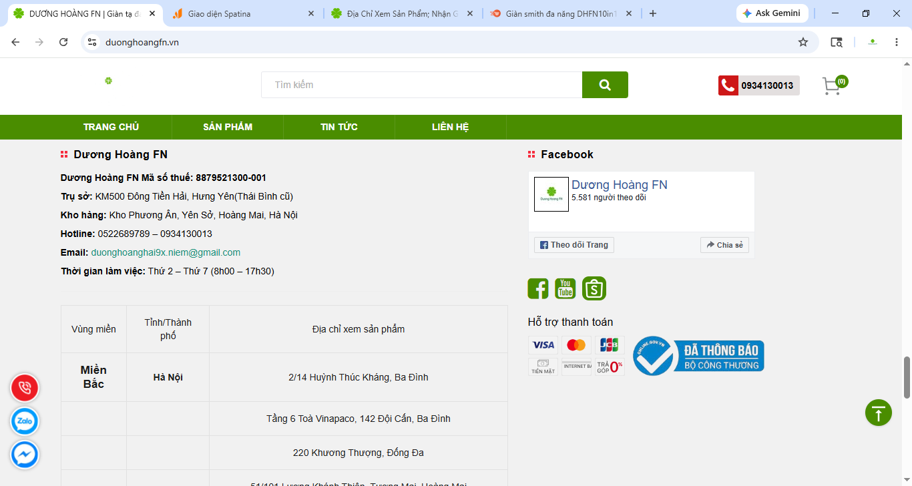Click the small clover site logo
Viewport: 912px width, 486px height.
coord(108,81)
